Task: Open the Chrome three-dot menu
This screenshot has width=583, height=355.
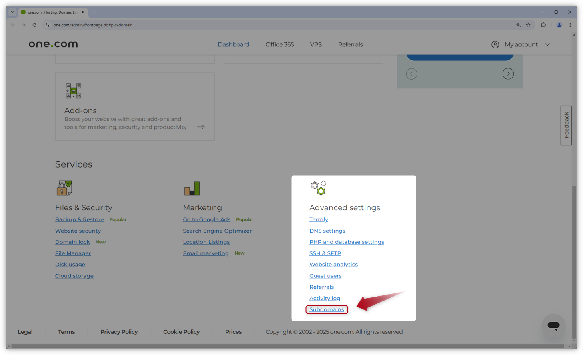Action: click(570, 24)
